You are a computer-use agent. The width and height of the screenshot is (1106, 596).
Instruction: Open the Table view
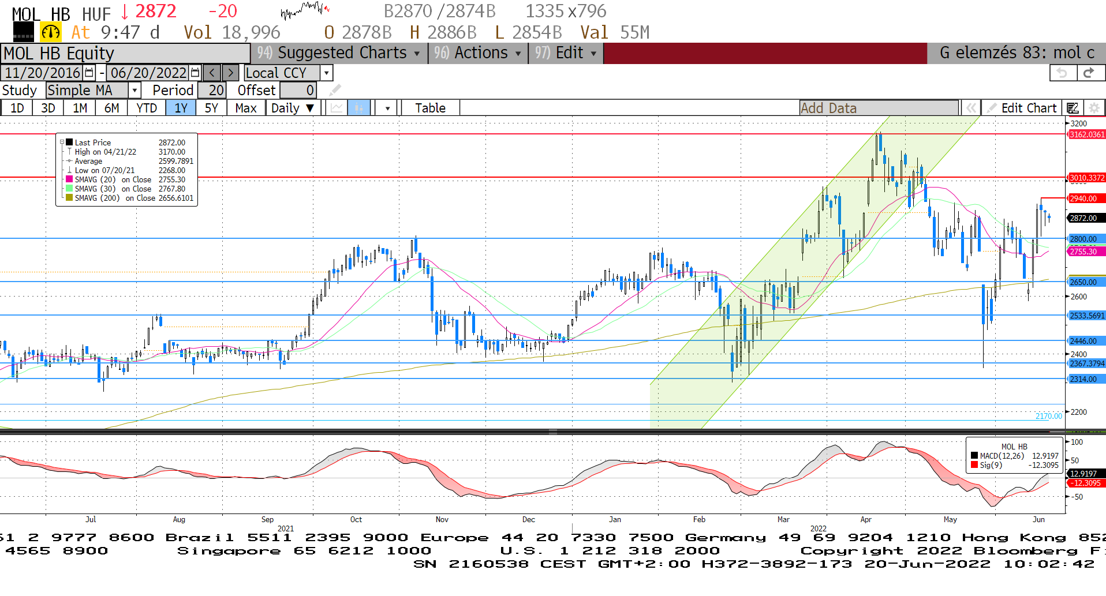pos(431,108)
